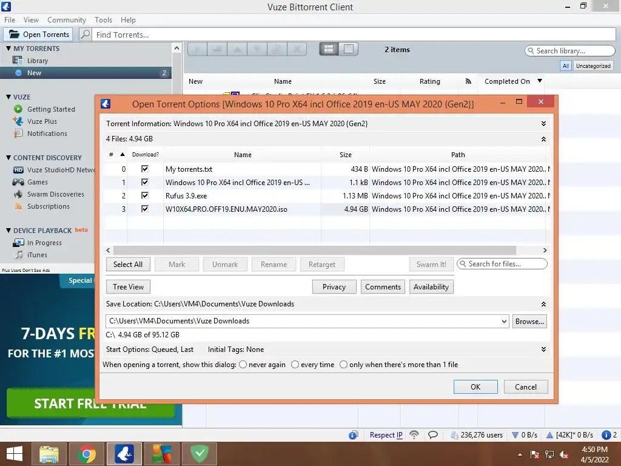Click Cancel in torrent options dialog
Viewport: 621px width, 466px height.
[x=526, y=387]
